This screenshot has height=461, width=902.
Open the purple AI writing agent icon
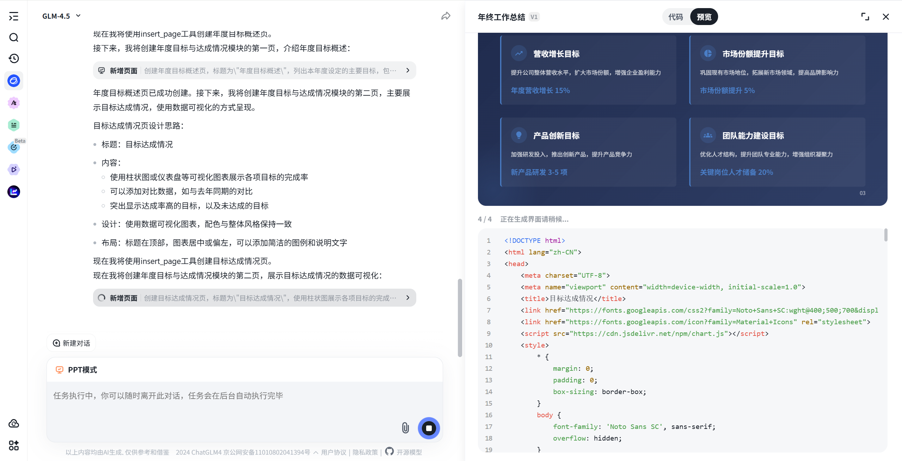(14, 103)
